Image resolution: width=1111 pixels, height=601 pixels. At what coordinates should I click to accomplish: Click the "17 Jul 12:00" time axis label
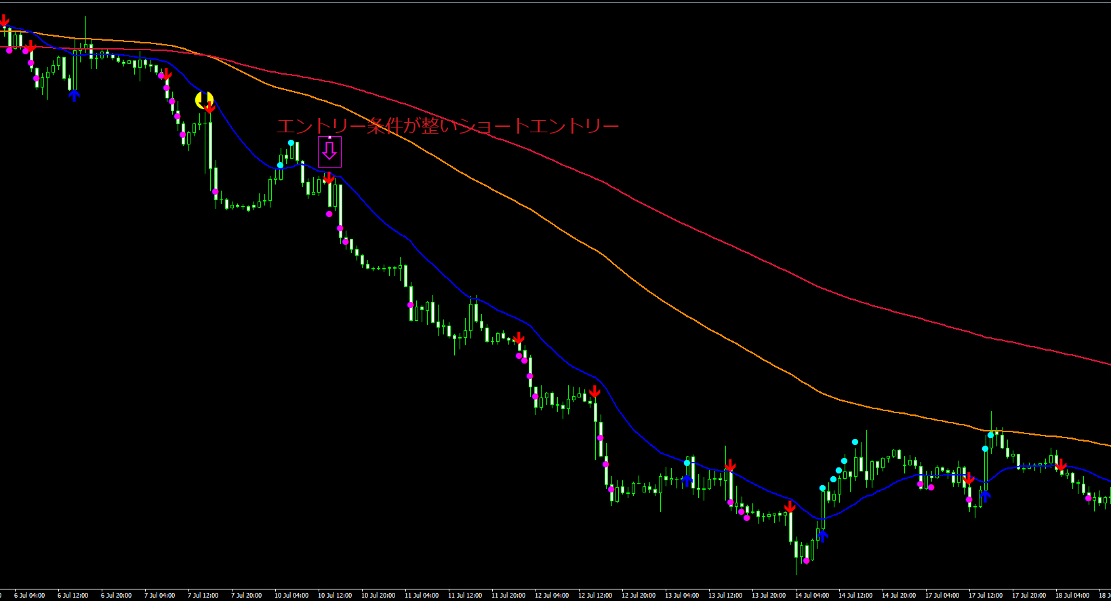(x=986, y=596)
